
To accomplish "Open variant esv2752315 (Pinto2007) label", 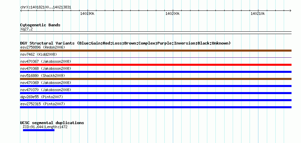I will (43, 104).
